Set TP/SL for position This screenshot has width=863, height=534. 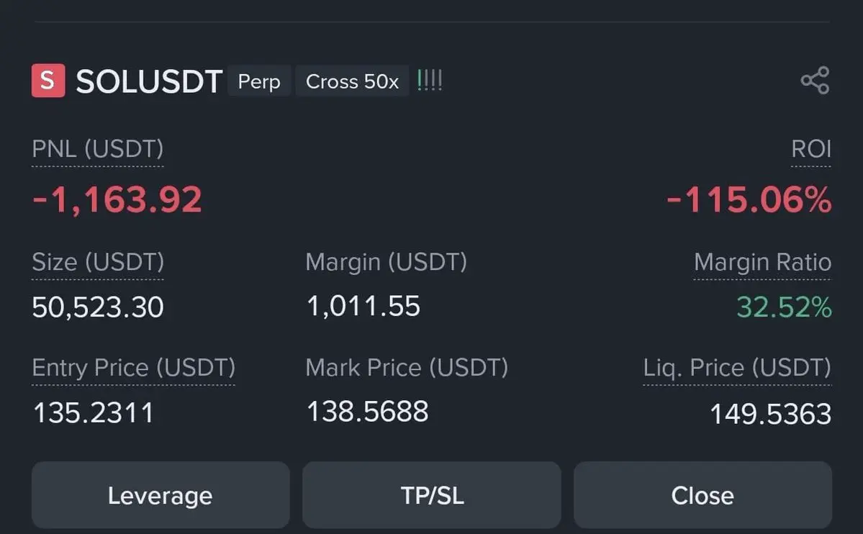(x=432, y=495)
